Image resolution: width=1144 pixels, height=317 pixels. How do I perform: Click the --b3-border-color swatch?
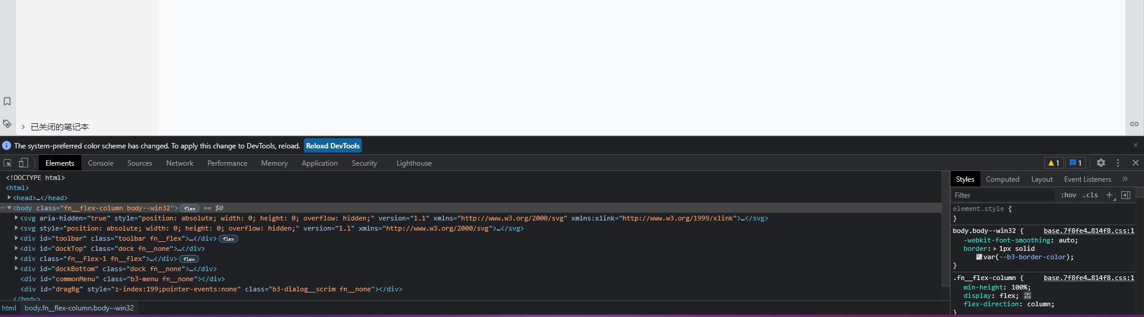point(979,257)
